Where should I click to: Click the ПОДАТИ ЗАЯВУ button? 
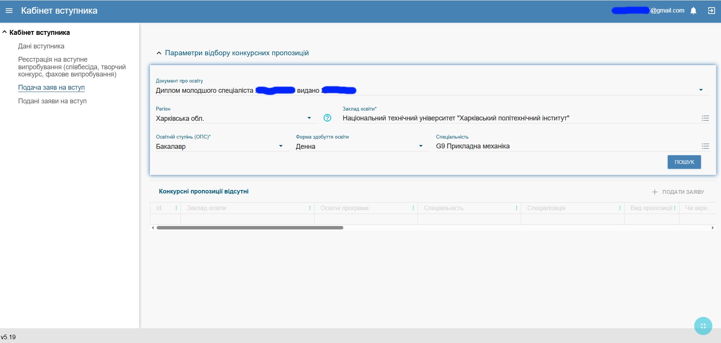(x=678, y=192)
